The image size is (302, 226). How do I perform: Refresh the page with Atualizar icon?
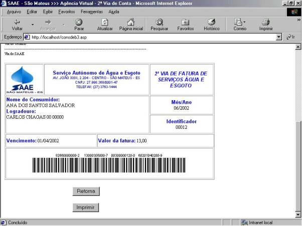coord(104,22)
